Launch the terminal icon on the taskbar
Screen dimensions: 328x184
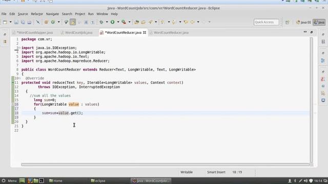[x=42, y=180]
